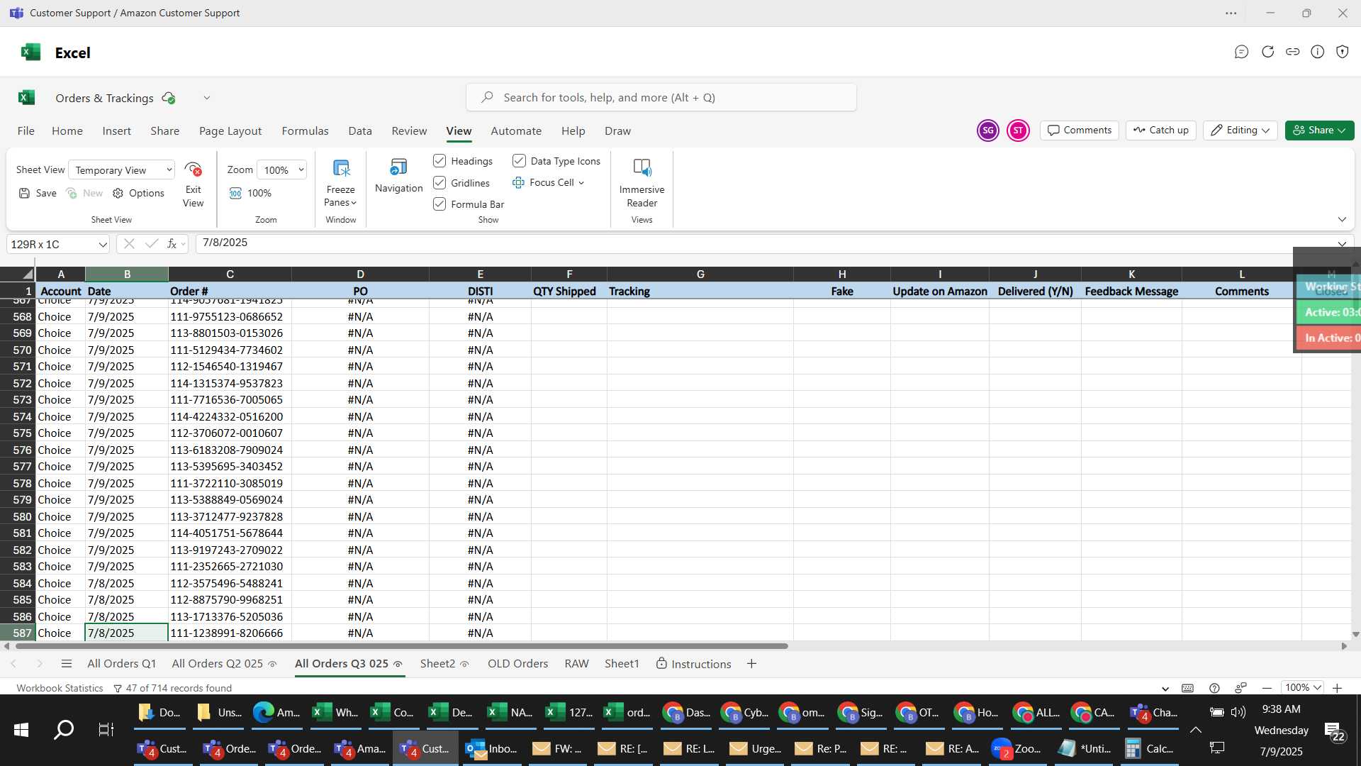
Task: Select all cells via corner triangle
Action: (x=27, y=274)
